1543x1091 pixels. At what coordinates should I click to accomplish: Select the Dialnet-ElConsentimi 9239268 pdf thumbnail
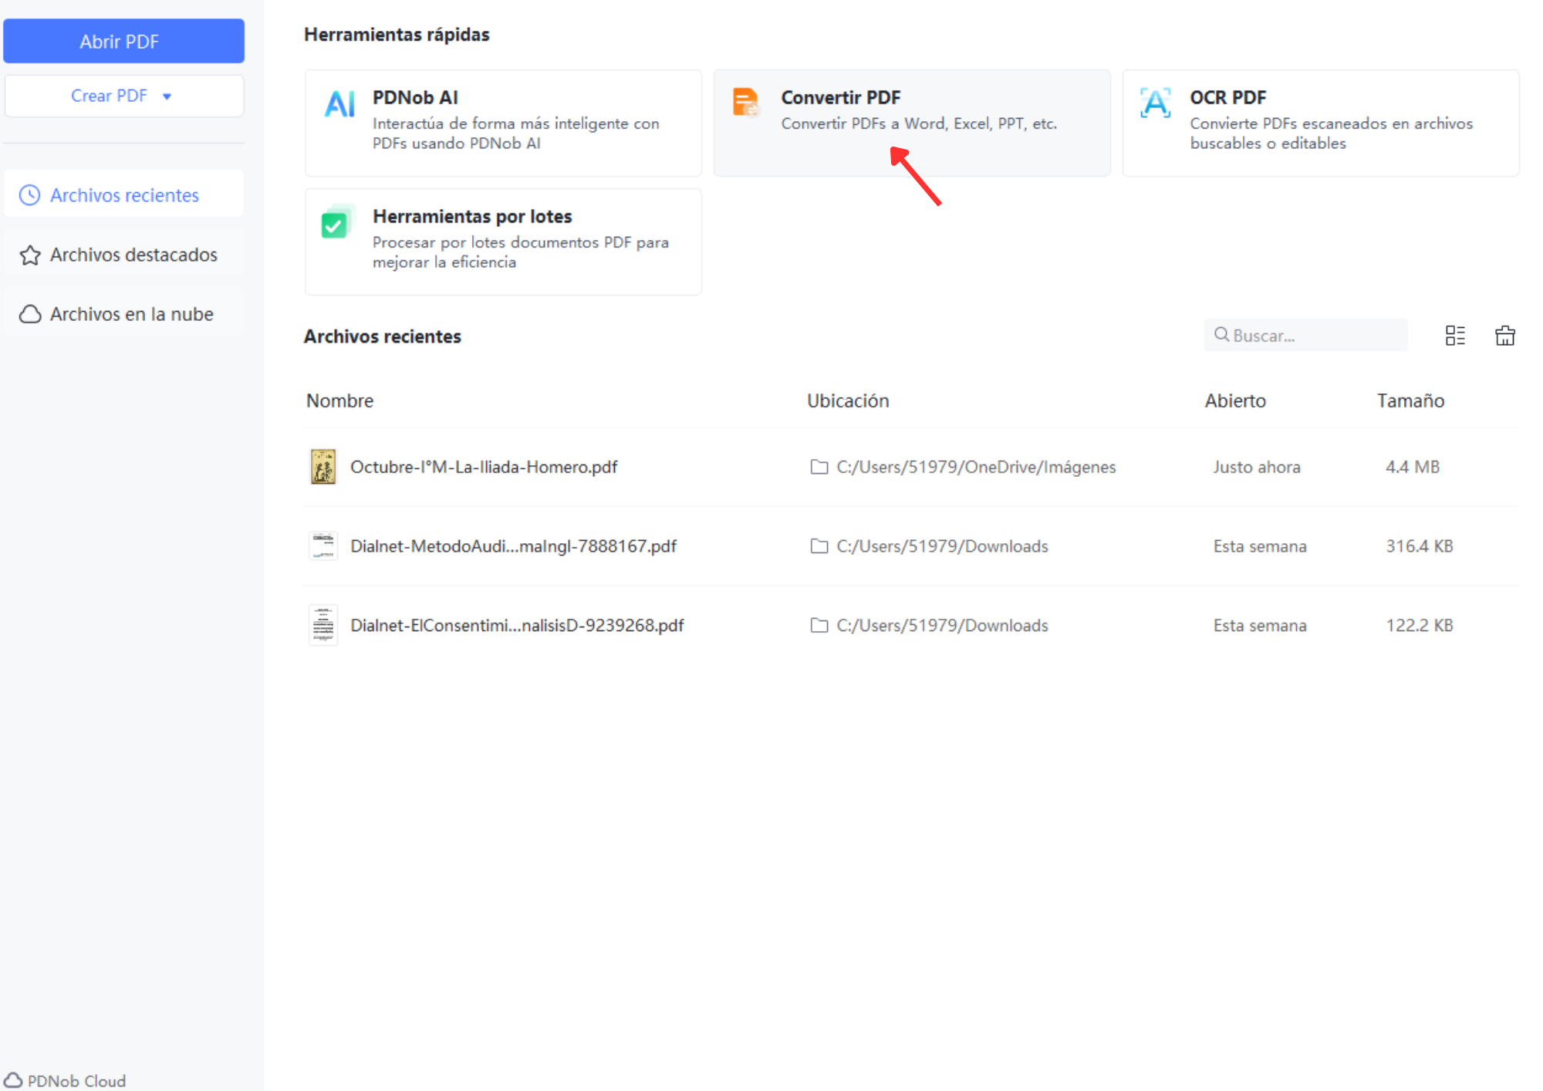[x=323, y=625]
